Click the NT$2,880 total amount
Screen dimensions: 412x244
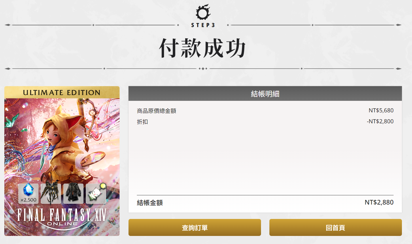pos(379,202)
